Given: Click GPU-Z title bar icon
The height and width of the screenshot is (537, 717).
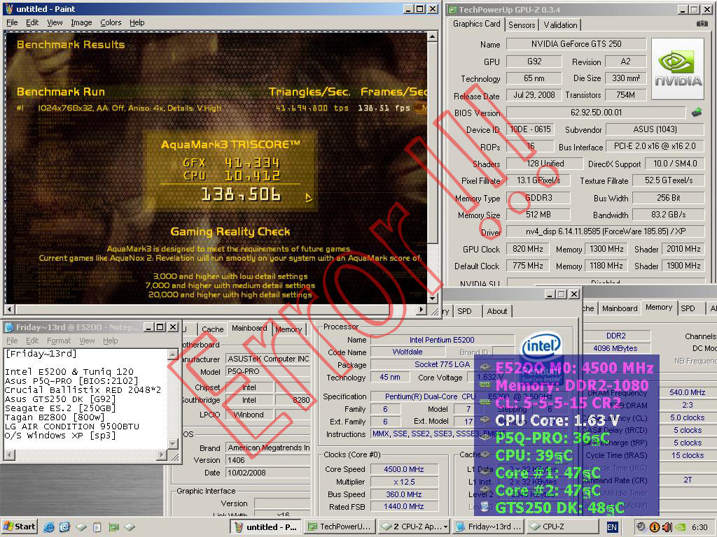Looking at the screenshot, I should 452,10.
